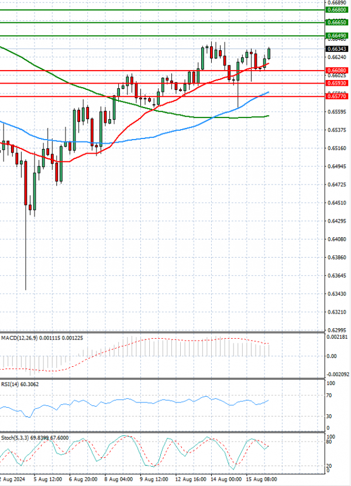Click the 0.66650 green resistance price label
The width and height of the screenshot is (351, 486).
[x=337, y=23]
